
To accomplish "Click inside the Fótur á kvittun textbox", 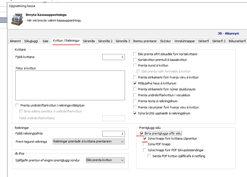I will click(70, 85).
